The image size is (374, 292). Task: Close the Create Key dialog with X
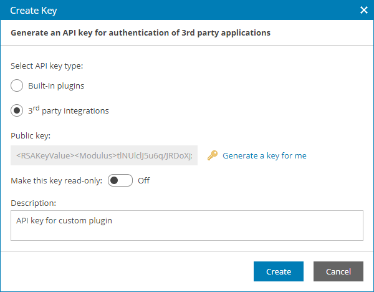364,10
